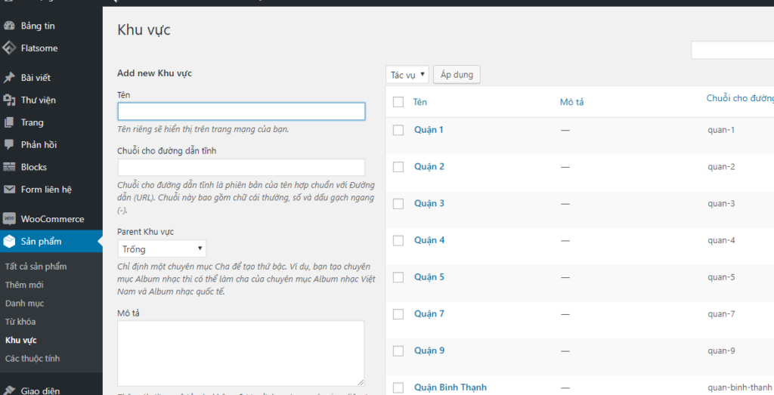This screenshot has height=395, width=774.
Task: Open the Quận 4 term link
Action: pyautogui.click(x=429, y=240)
